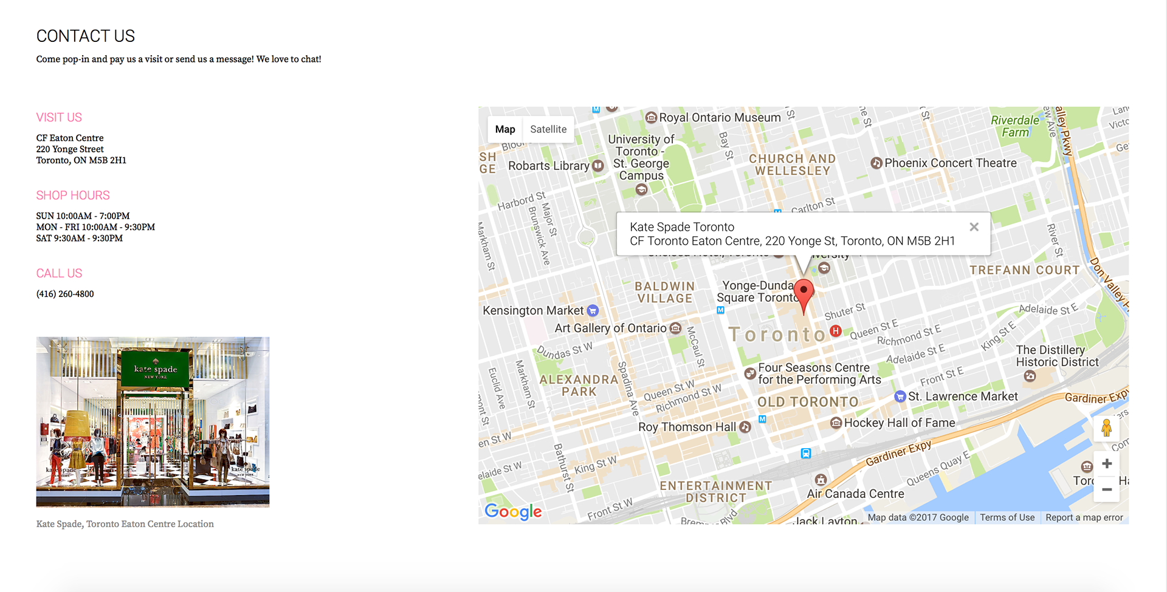This screenshot has height=592, width=1167.
Task: Click the red location pin marker
Action: tap(804, 296)
